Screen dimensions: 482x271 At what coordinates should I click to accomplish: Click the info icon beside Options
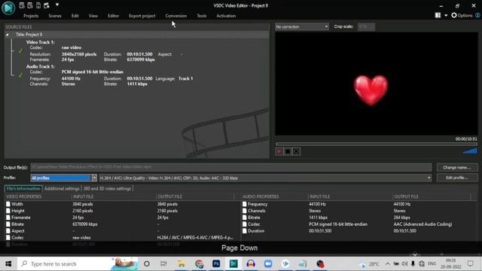click(477, 15)
